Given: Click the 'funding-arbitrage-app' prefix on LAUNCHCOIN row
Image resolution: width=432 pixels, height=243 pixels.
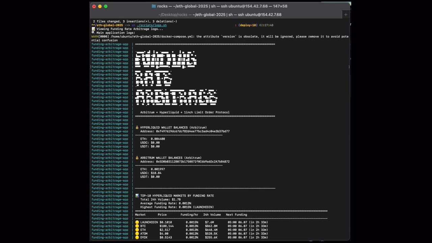Looking at the screenshot, I should (110, 222).
